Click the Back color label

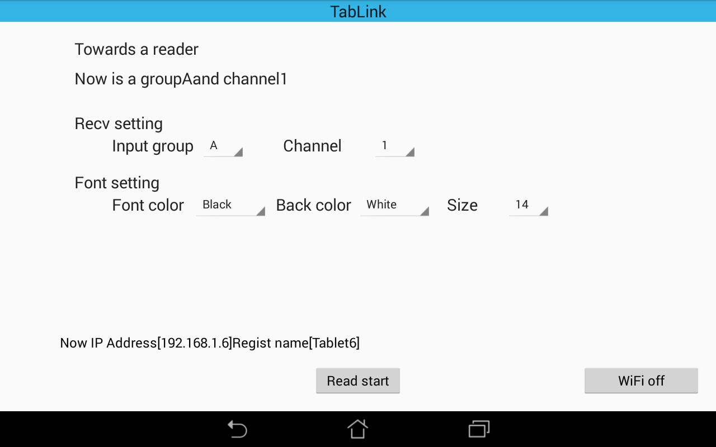[x=313, y=205]
